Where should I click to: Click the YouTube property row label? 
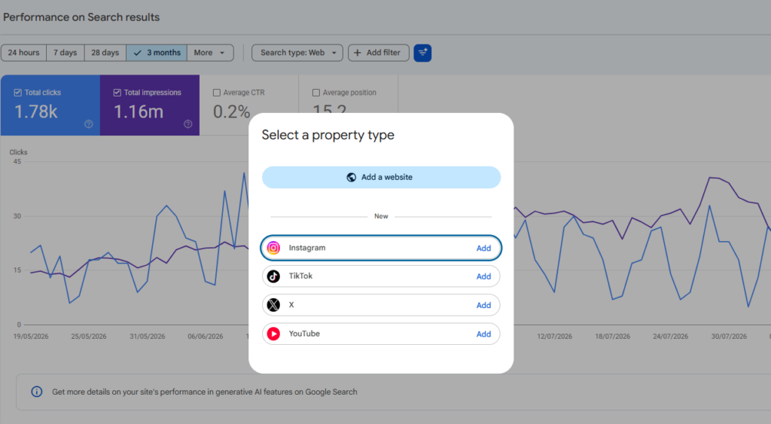pyautogui.click(x=304, y=334)
